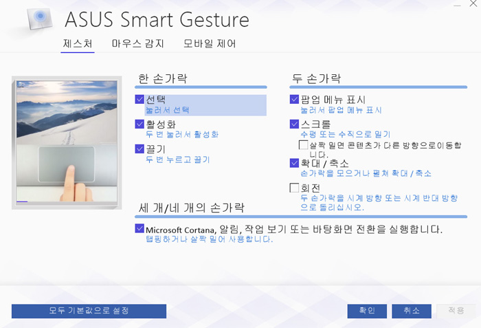Click the 한 손가락 section heading
The image size is (481, 328).
[x=163, y=79]
